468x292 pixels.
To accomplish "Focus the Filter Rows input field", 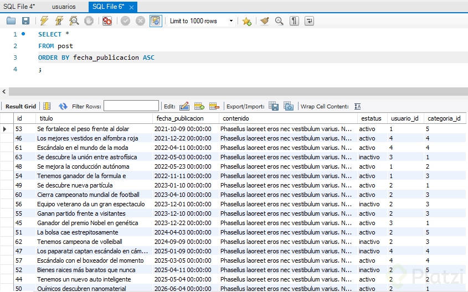I will coord(131,106).
